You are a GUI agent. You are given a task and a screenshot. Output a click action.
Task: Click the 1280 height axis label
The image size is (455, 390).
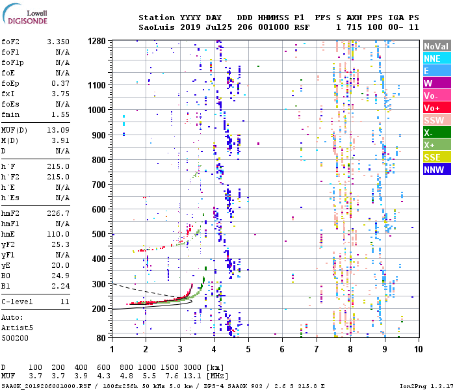pyautogui.click(x=97, y=41)
